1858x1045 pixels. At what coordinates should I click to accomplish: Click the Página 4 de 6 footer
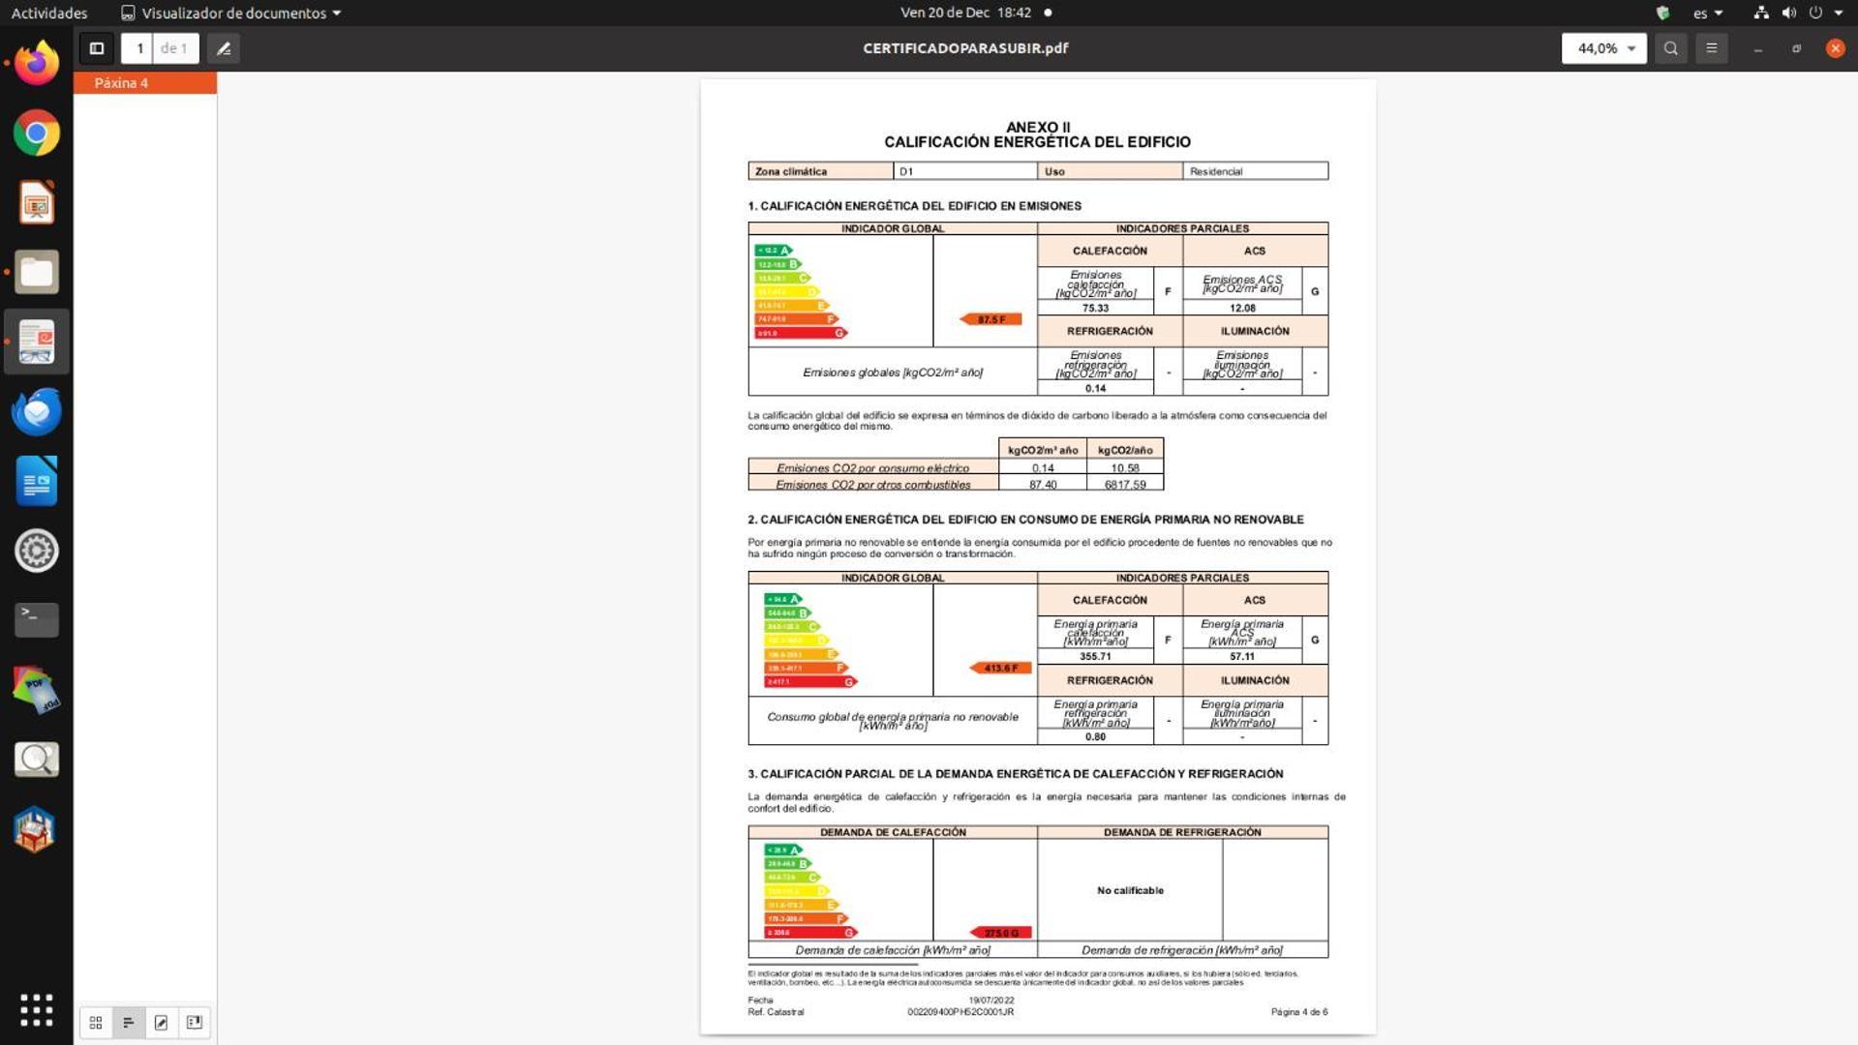(x=1299, y=1012)
